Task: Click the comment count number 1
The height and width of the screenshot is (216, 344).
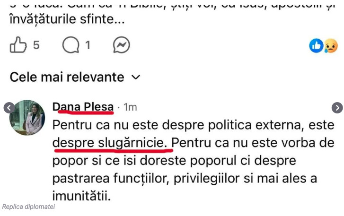Action: [x=88, y=46]
